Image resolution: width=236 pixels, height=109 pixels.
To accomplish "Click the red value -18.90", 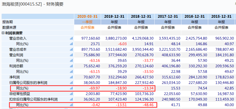I will pos(121,88).
